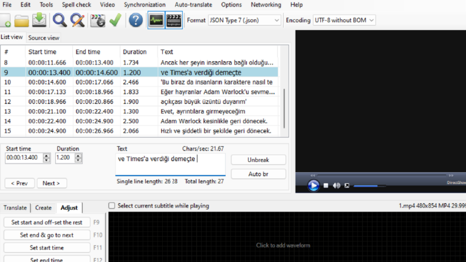Open the Encoding dropdown UTF-8 without BOM
The width and height of the screenshot is (466, 262).
click(344, 20)
